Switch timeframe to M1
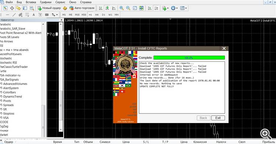The image size is (276, 144). point(64,15)
